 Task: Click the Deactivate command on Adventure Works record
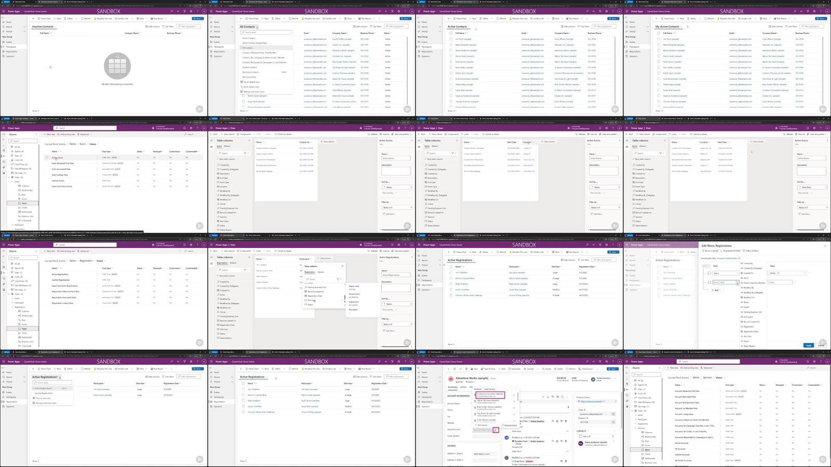[x=514, y=369]
